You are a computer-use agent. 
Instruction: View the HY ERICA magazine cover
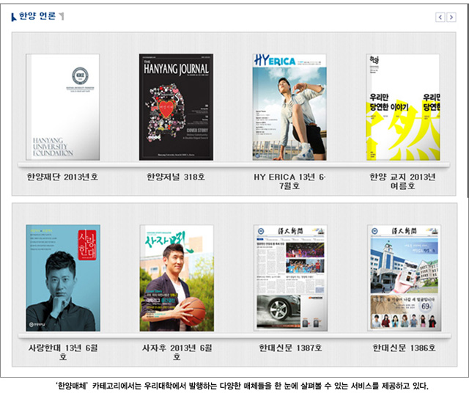tap(289, 107)
